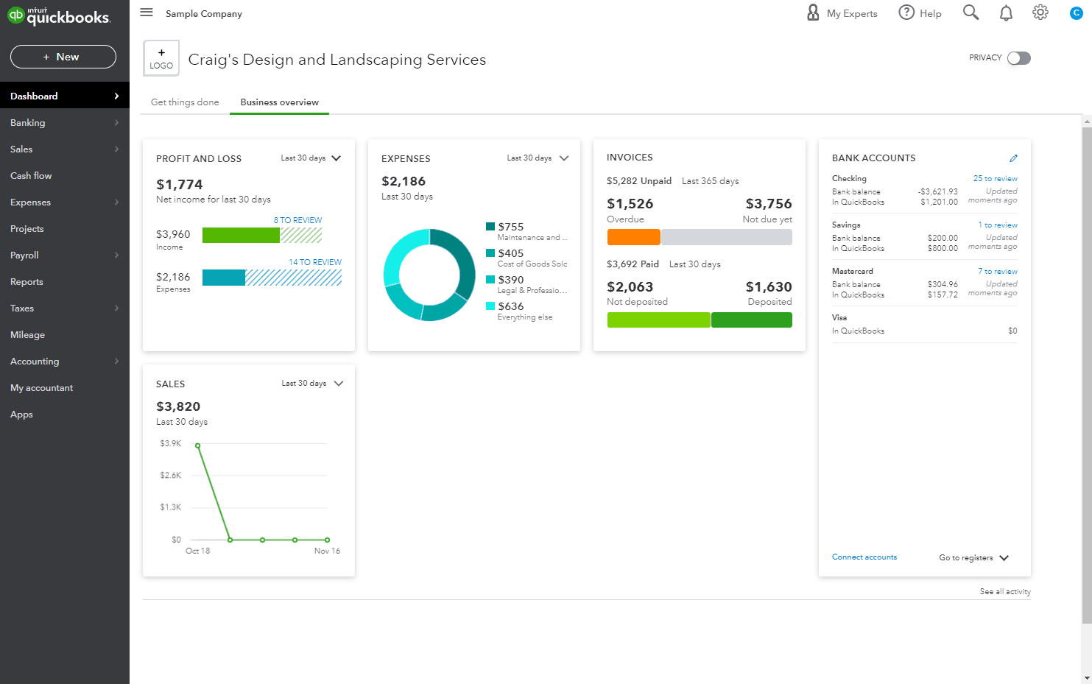Open Reports page
The width and height of the screenshot is (1092, 684).
(x=65, y=282)
